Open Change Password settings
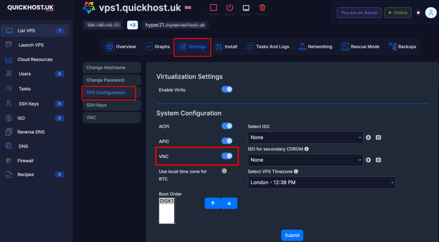Screen dimensions: 439x242 [112, 80]
